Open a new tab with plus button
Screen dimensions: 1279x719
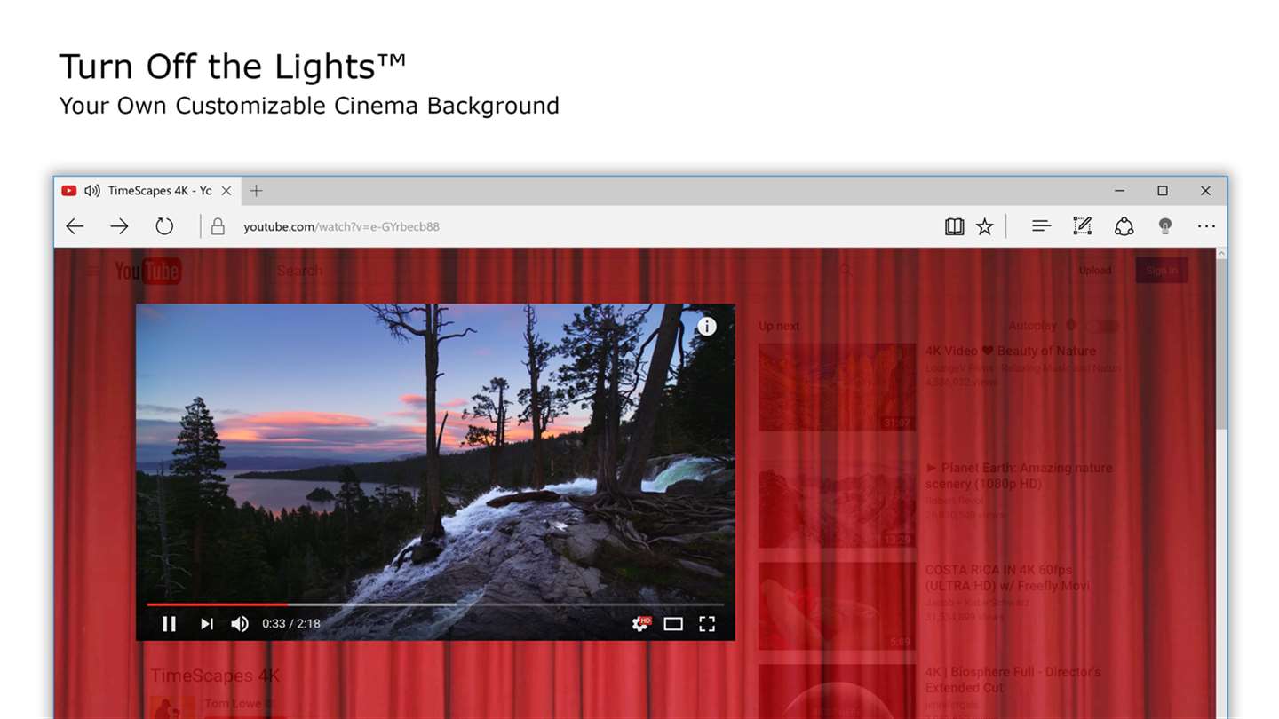click(256, 191)
